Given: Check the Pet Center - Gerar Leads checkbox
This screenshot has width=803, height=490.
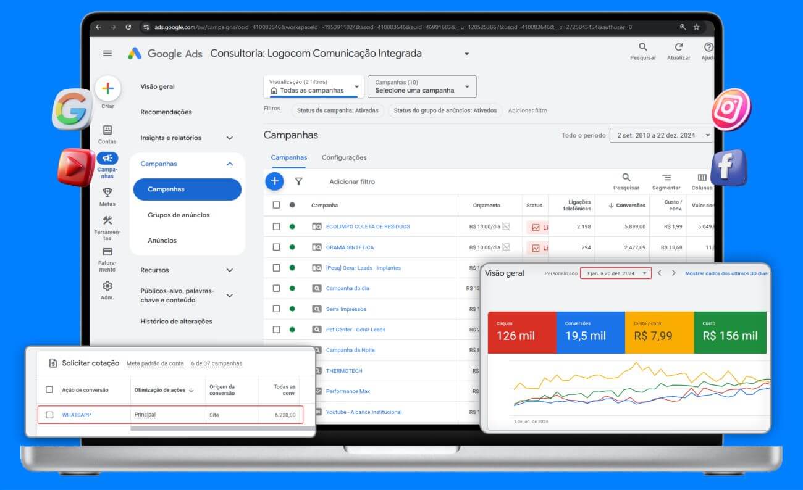Looking at the screenshot, I should pos(276,330).
